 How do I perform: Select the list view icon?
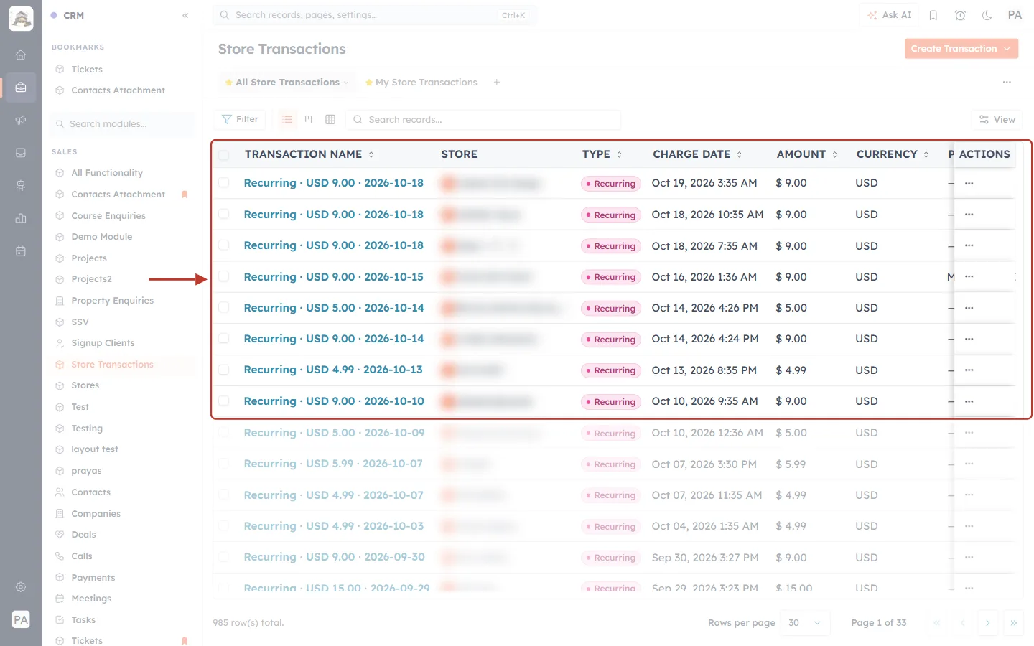click(287, 119)
